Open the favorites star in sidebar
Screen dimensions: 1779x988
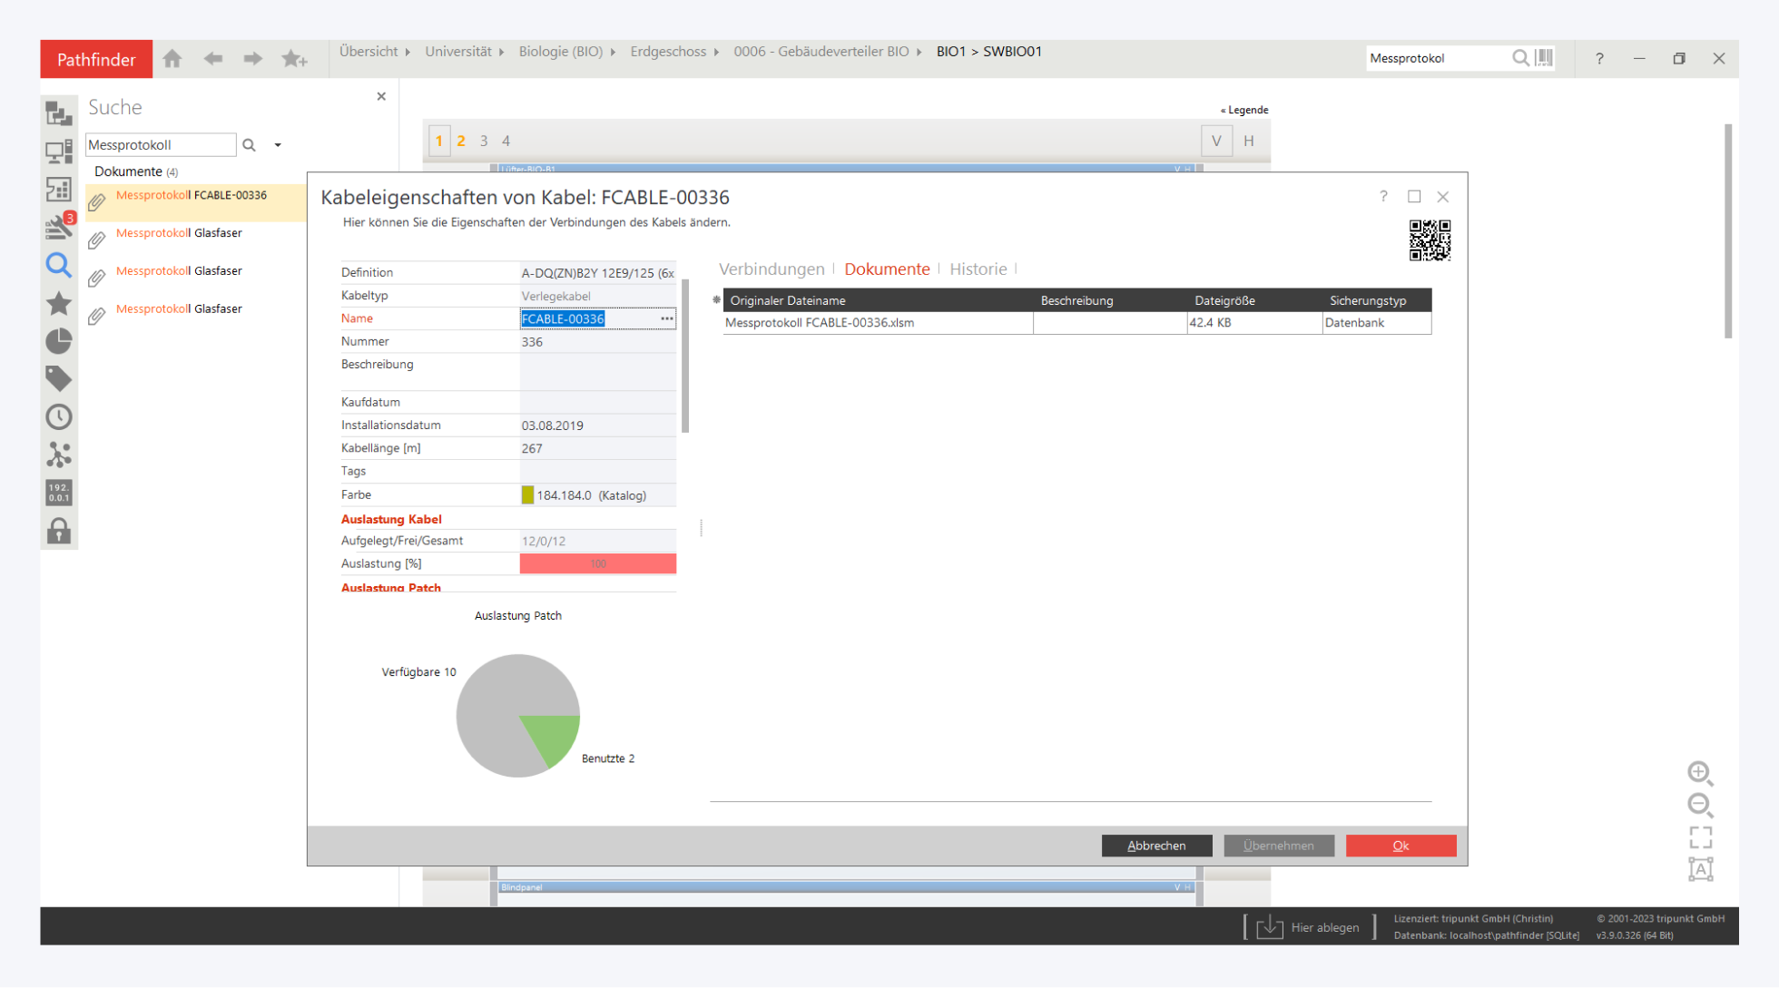click(x=59, y=303)
